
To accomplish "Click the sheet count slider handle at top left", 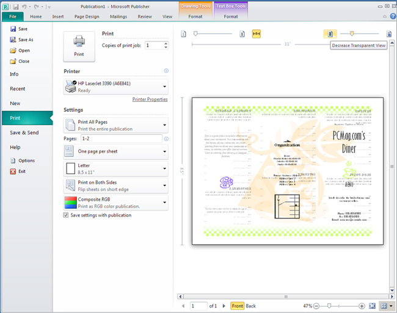I will point(195,34).
